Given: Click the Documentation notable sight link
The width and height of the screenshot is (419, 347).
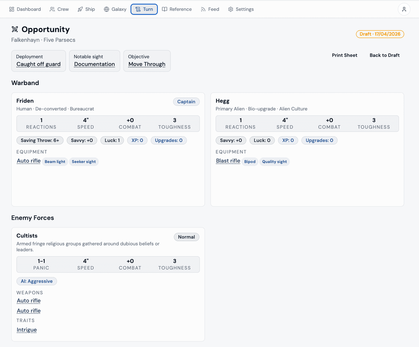Looking at the screenshot, I should [x=95, y=64].
